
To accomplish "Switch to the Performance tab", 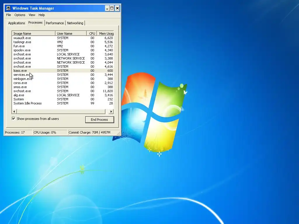I will pyautogui.click(x=55, y=23).
